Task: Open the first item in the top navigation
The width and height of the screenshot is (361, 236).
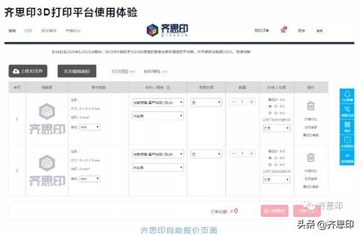Action: tap(12, 30)
